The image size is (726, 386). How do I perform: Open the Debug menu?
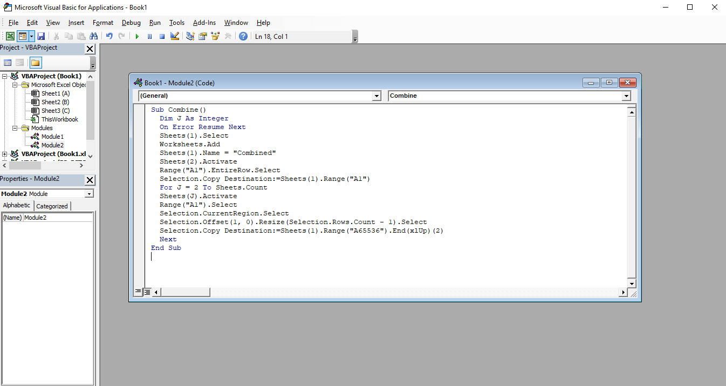pyautogui.click(x=131, y=23)
